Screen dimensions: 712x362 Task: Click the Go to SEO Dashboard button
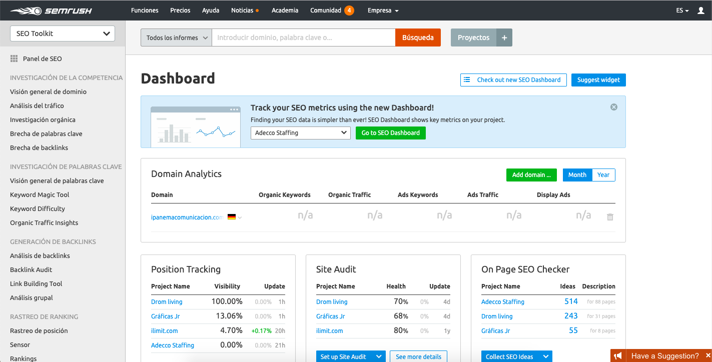pos(391,132)
